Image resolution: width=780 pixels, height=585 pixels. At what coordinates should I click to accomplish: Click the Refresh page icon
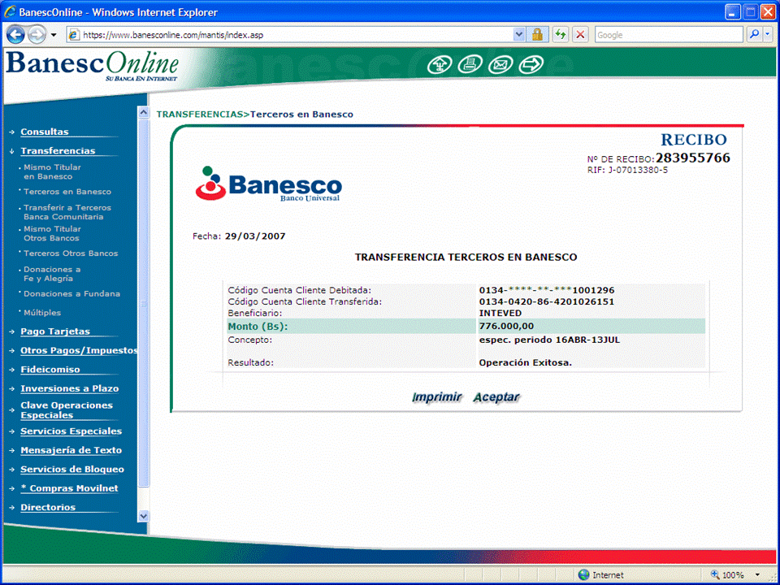(x=561, y=35)
